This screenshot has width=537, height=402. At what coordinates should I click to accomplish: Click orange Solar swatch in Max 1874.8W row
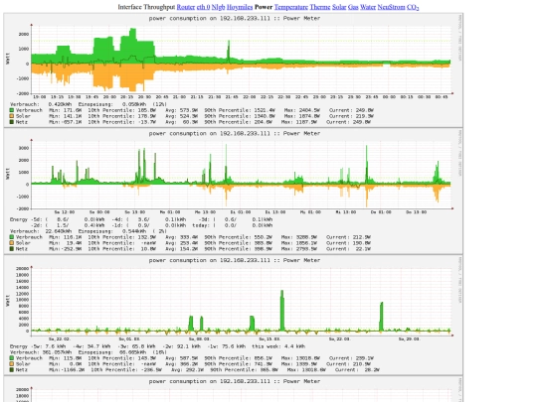[12, 116]
